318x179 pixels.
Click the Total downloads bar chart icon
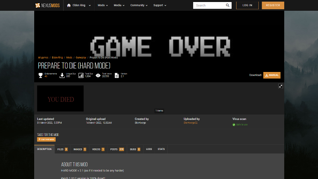81,76
